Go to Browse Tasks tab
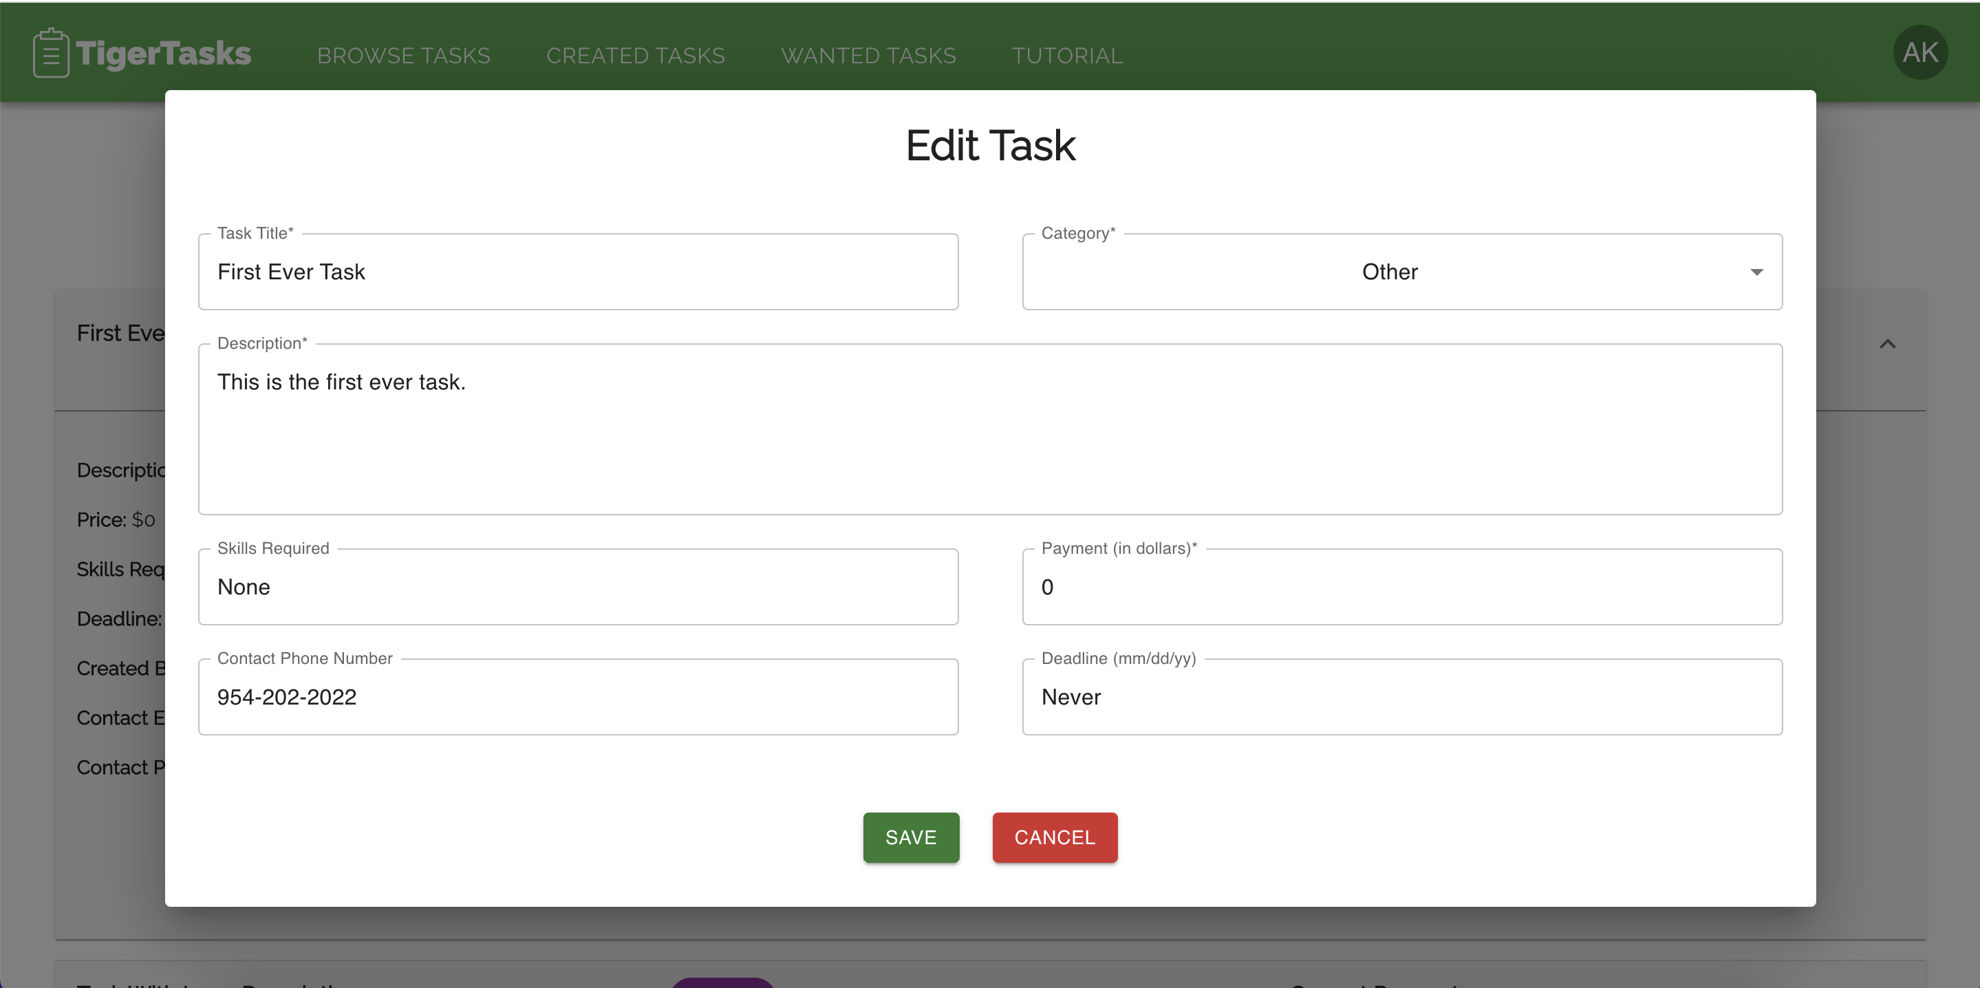 click(x=404, y=55)
